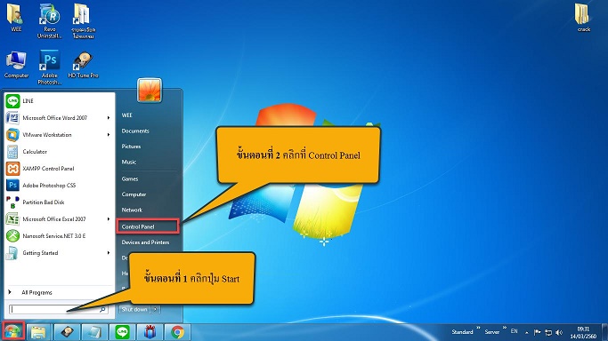Click the user account picture thumbnail
The image size is (608, 341).
point(150,90)
